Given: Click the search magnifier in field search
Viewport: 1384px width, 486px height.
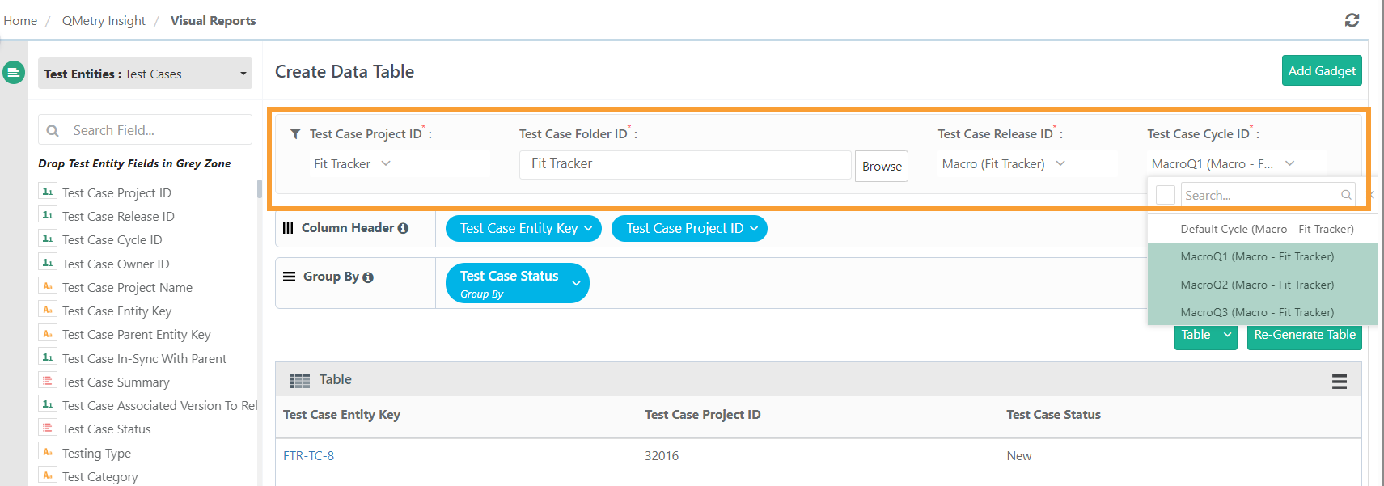Looking at the screenshot, I should click(x=53, y=130).
